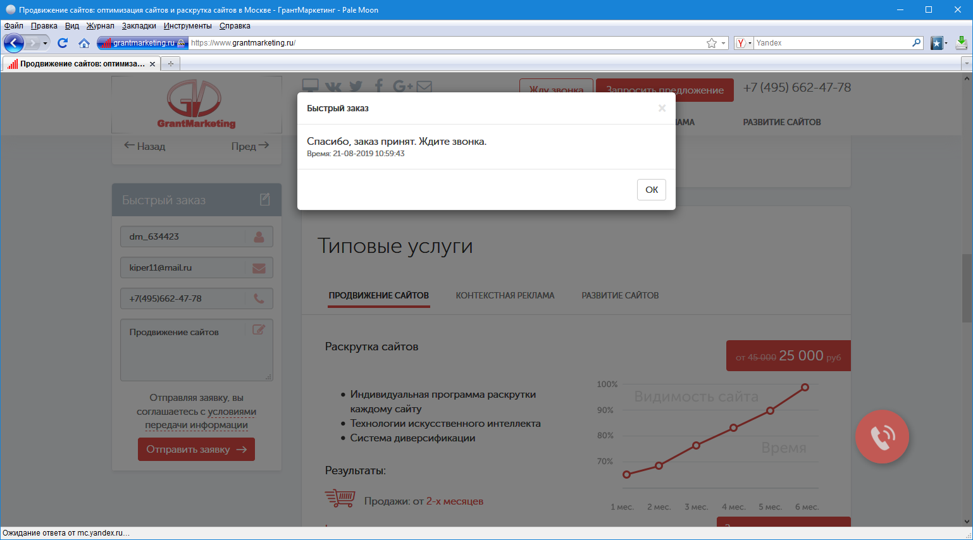The width and height of the screenshot is (973, 540).
Task: Click the Facebook social icon in header
Action: click(379, 86)
